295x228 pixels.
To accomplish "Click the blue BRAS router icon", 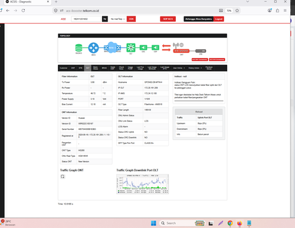I will (x=93, y=48).
